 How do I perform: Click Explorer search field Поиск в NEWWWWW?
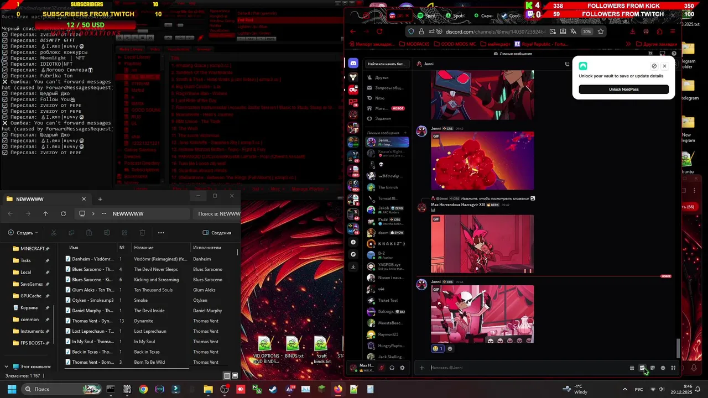(217, 213)
